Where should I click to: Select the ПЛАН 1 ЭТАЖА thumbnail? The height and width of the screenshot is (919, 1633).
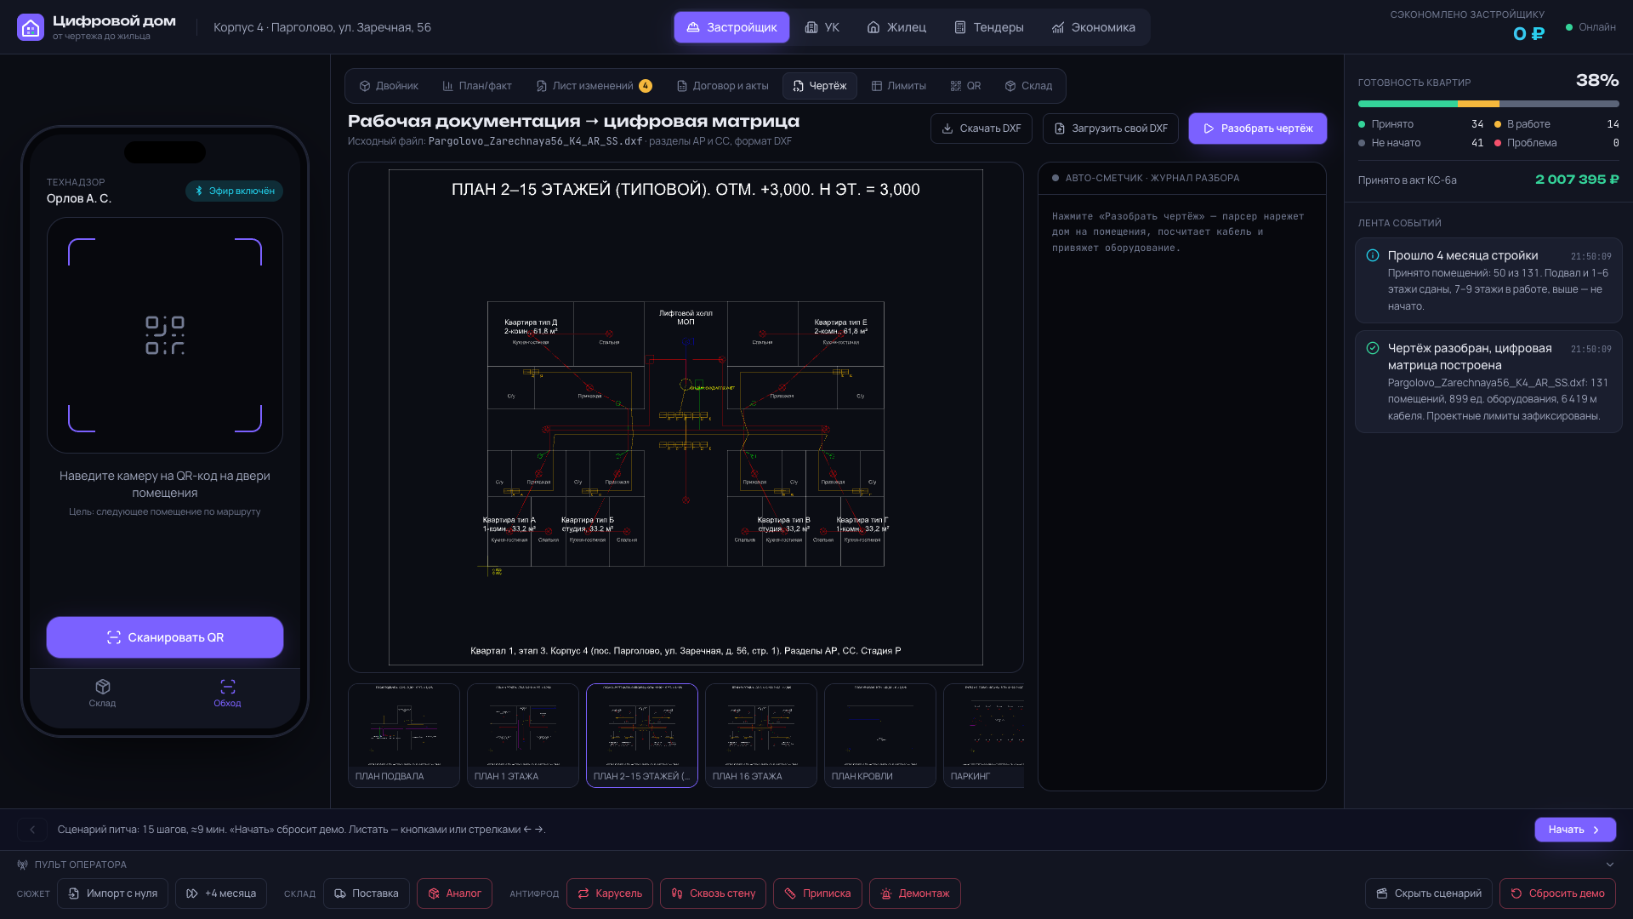click(523, 735)
